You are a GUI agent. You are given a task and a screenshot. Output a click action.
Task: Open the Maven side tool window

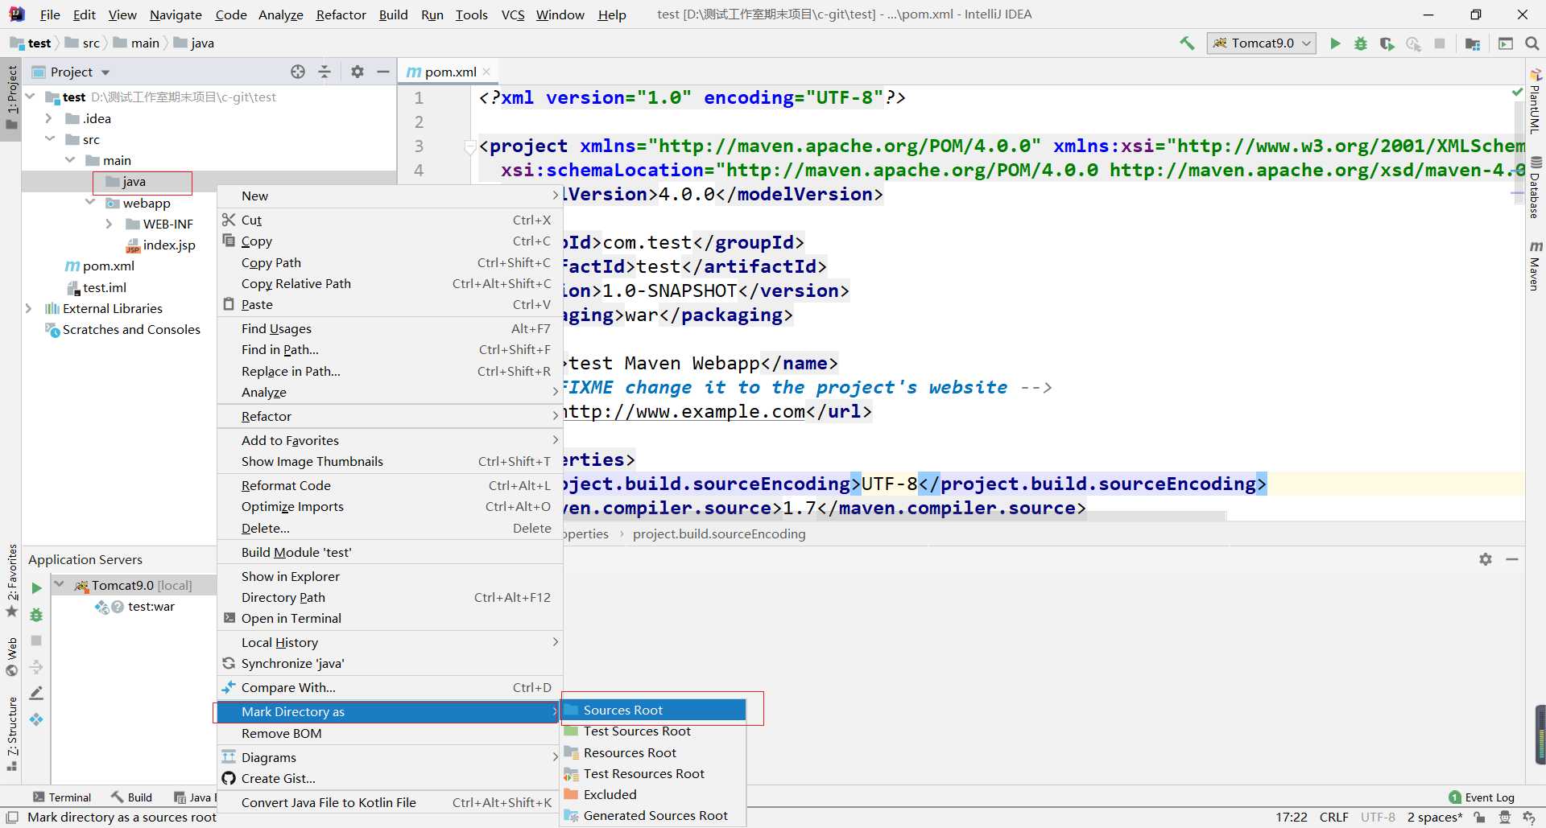(1536, 266)
